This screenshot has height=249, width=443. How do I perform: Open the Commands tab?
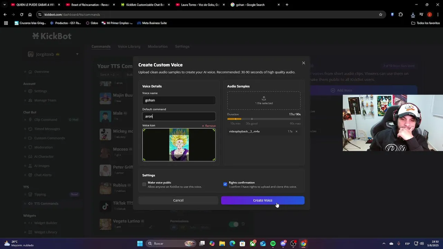[101, 46]
